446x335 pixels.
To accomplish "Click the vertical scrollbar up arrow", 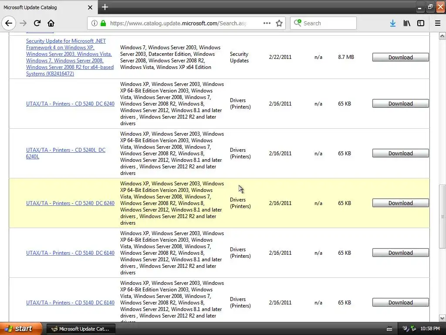I will click(442, 36).
